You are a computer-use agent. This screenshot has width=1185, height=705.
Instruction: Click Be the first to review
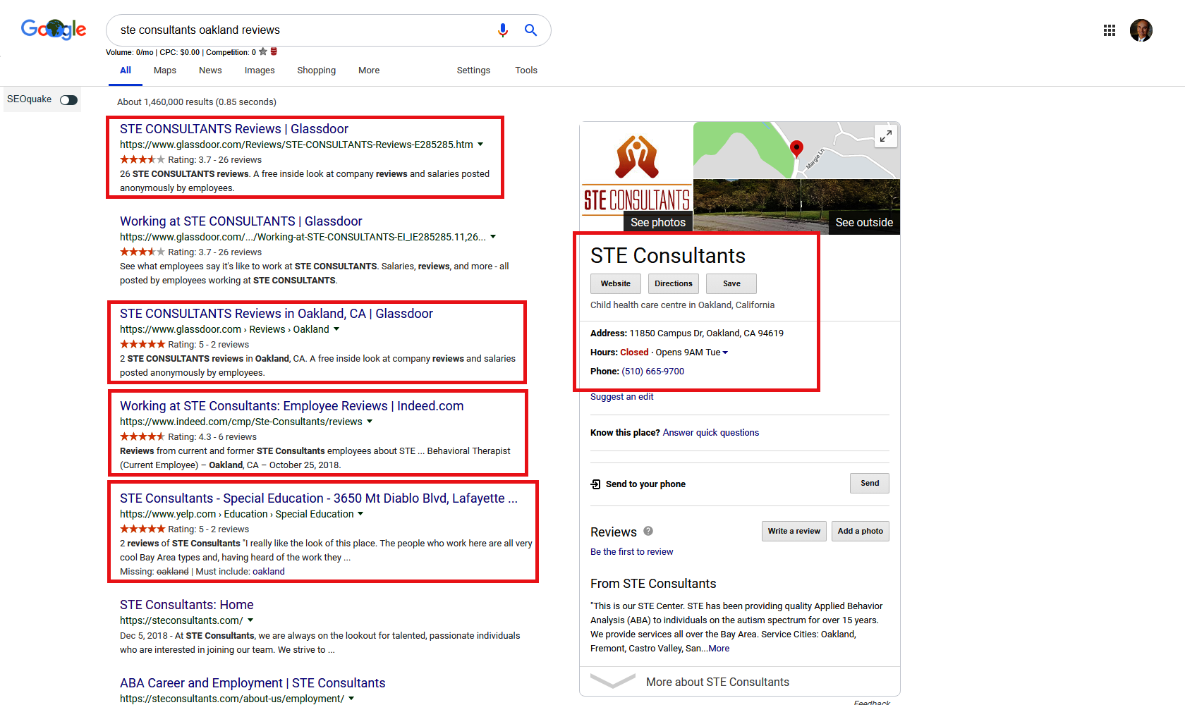632,552
